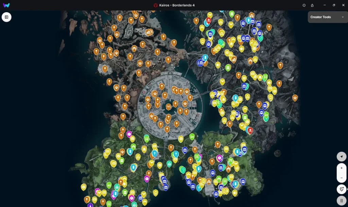
Task: Open the apps grid icon at bottom right
Action: (x=341, y=200)
